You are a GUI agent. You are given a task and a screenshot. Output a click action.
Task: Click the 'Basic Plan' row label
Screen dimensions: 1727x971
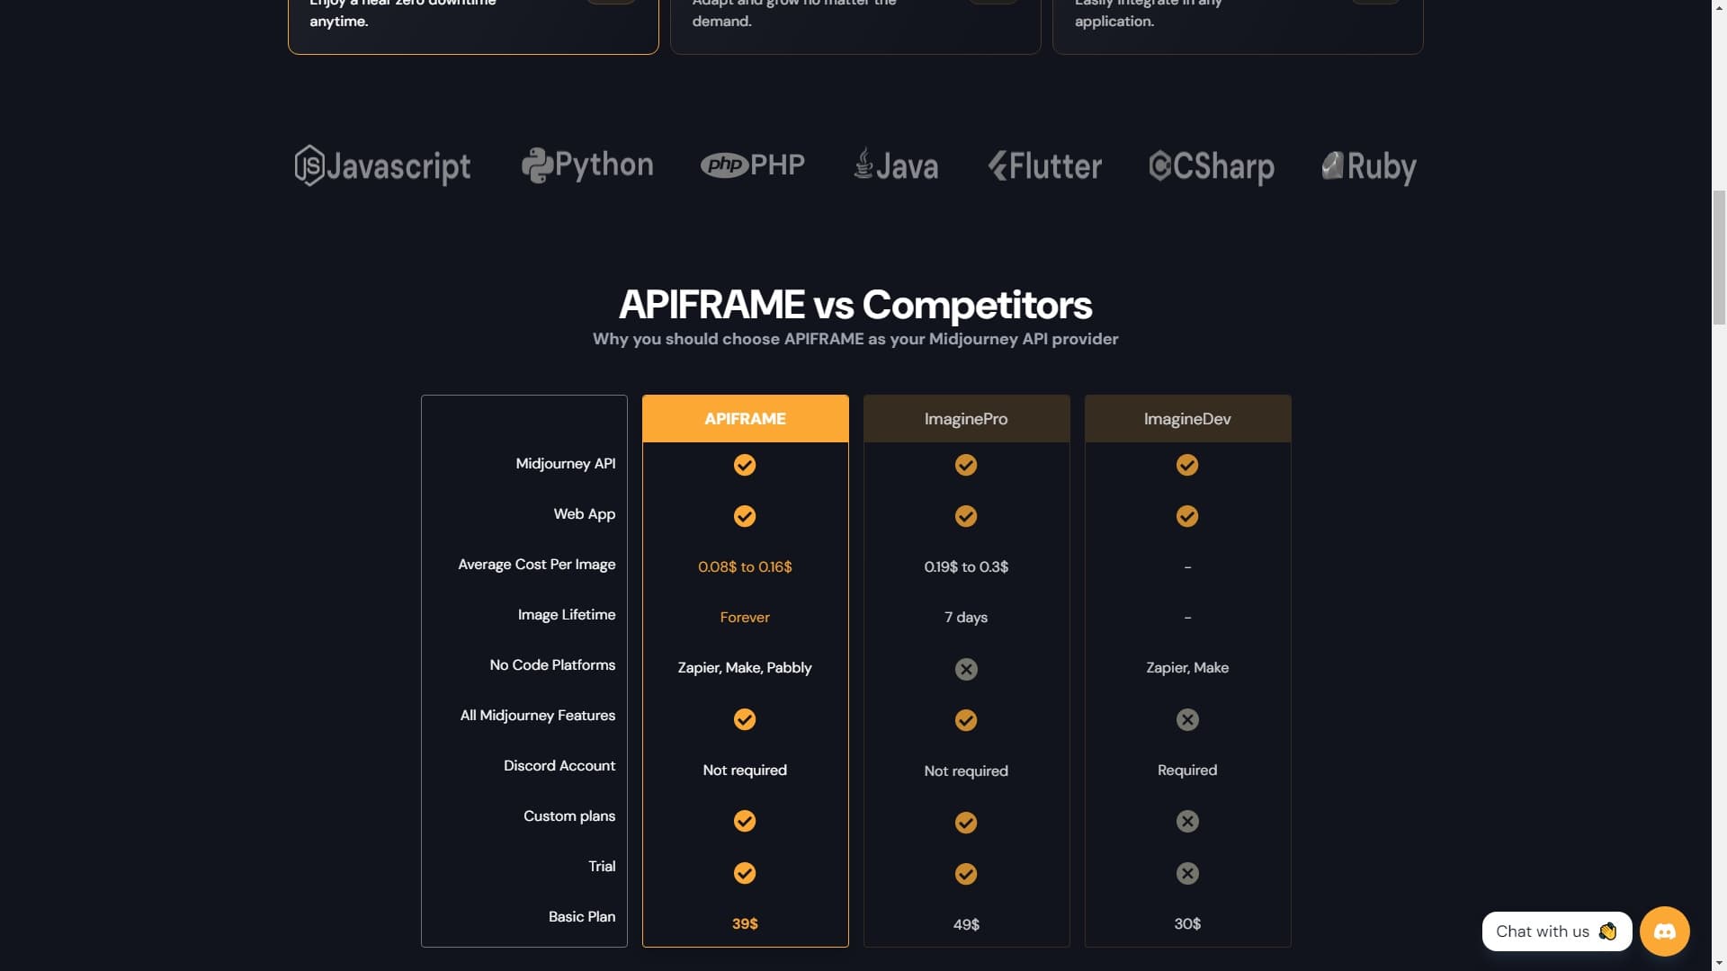[x=582, y=916]
